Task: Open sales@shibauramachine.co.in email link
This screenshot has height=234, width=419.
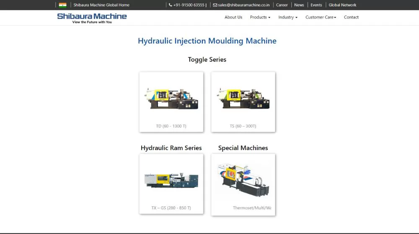Action: 244,5
